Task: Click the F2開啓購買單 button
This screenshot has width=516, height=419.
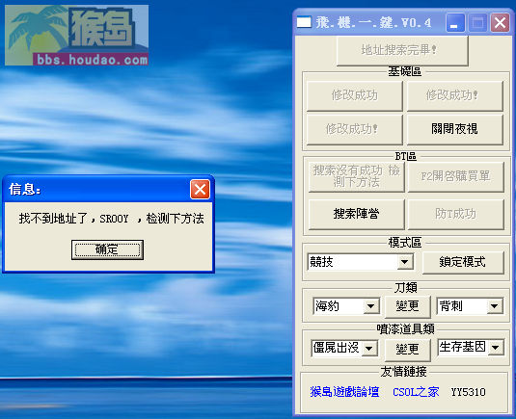Action: pos(456,176)
